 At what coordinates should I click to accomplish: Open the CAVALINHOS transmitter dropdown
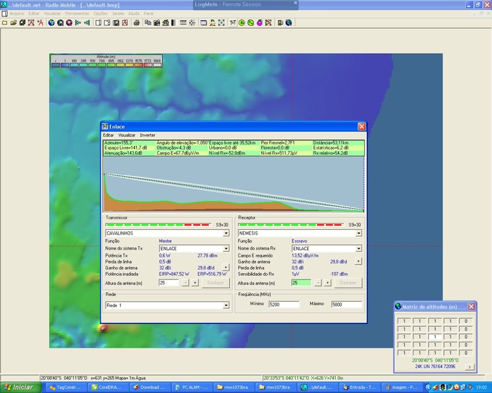(227, 233)
